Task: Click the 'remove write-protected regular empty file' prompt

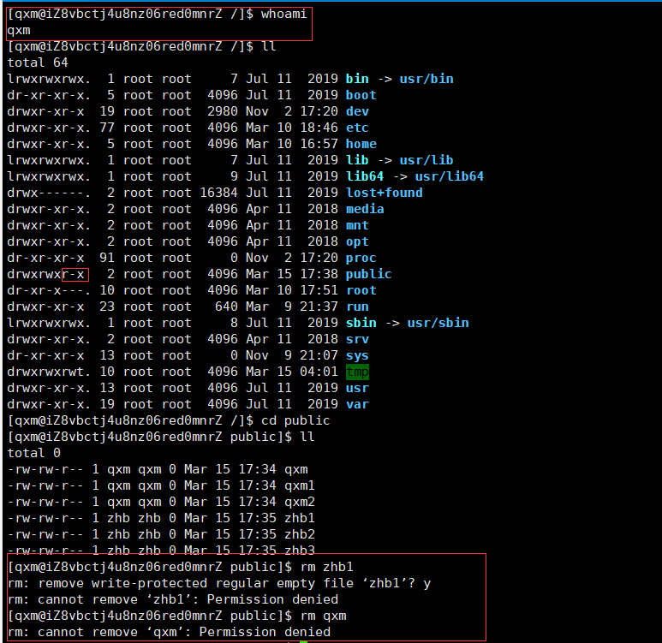Action: tap(218, 584)
